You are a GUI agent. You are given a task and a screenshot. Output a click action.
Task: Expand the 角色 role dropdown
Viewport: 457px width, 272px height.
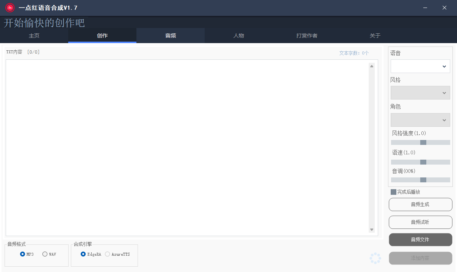pos(420,120)
